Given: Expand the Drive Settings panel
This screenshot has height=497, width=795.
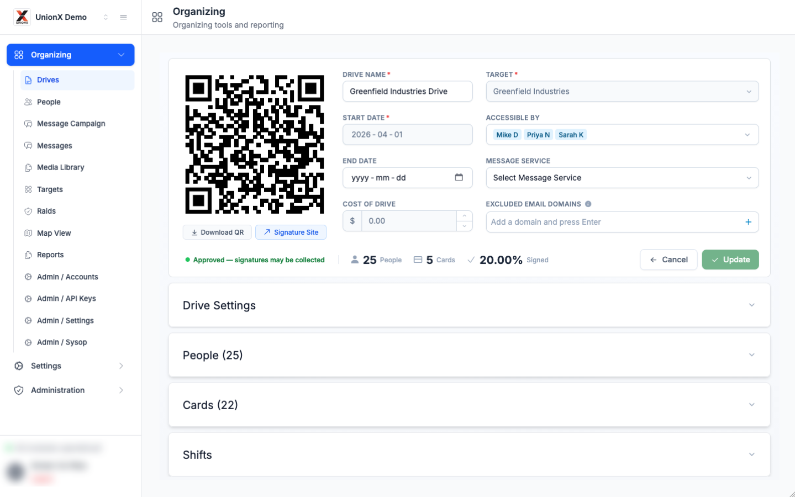Looking at the screenshot, I should (469, 305).
